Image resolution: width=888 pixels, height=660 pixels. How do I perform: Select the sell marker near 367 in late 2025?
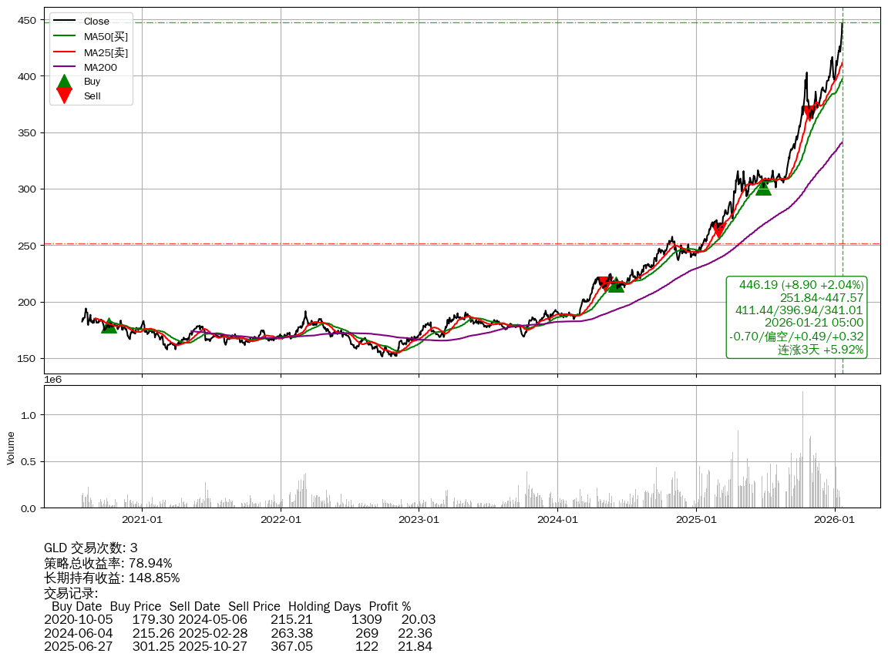coord(809,113)
